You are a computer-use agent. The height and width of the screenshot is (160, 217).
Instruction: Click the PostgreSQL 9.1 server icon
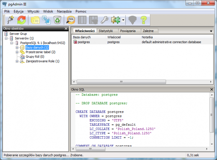[17, 43]
